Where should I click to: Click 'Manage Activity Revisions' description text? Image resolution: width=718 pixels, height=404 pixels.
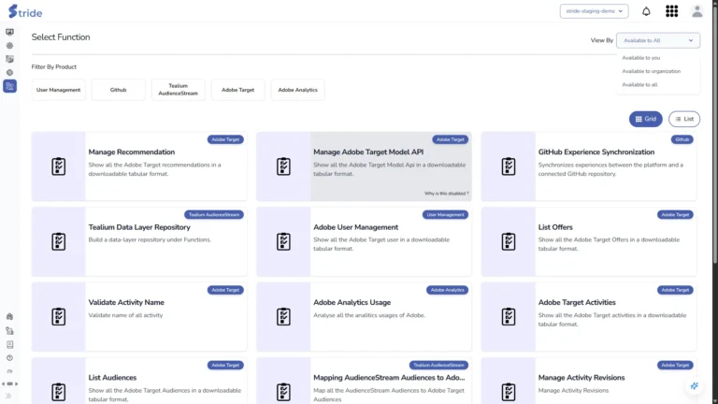(573, 390)
